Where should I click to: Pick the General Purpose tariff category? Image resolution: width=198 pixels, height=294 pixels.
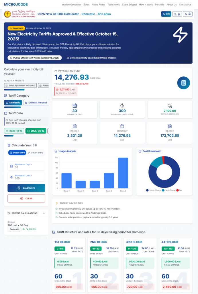coord(36,102)
